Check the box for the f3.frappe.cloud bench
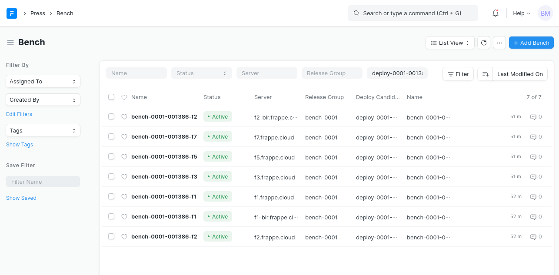The width and height of the screenshot is (559, 275). pos(111,176)
